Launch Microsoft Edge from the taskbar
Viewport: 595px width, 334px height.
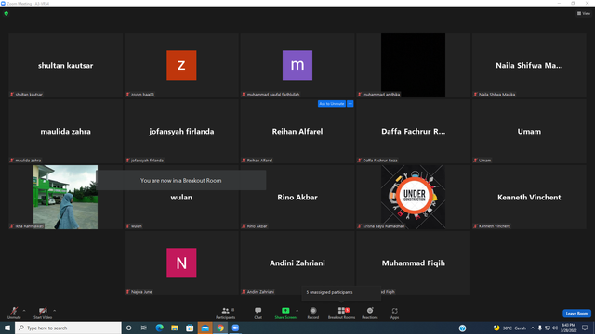click(159, 328)
